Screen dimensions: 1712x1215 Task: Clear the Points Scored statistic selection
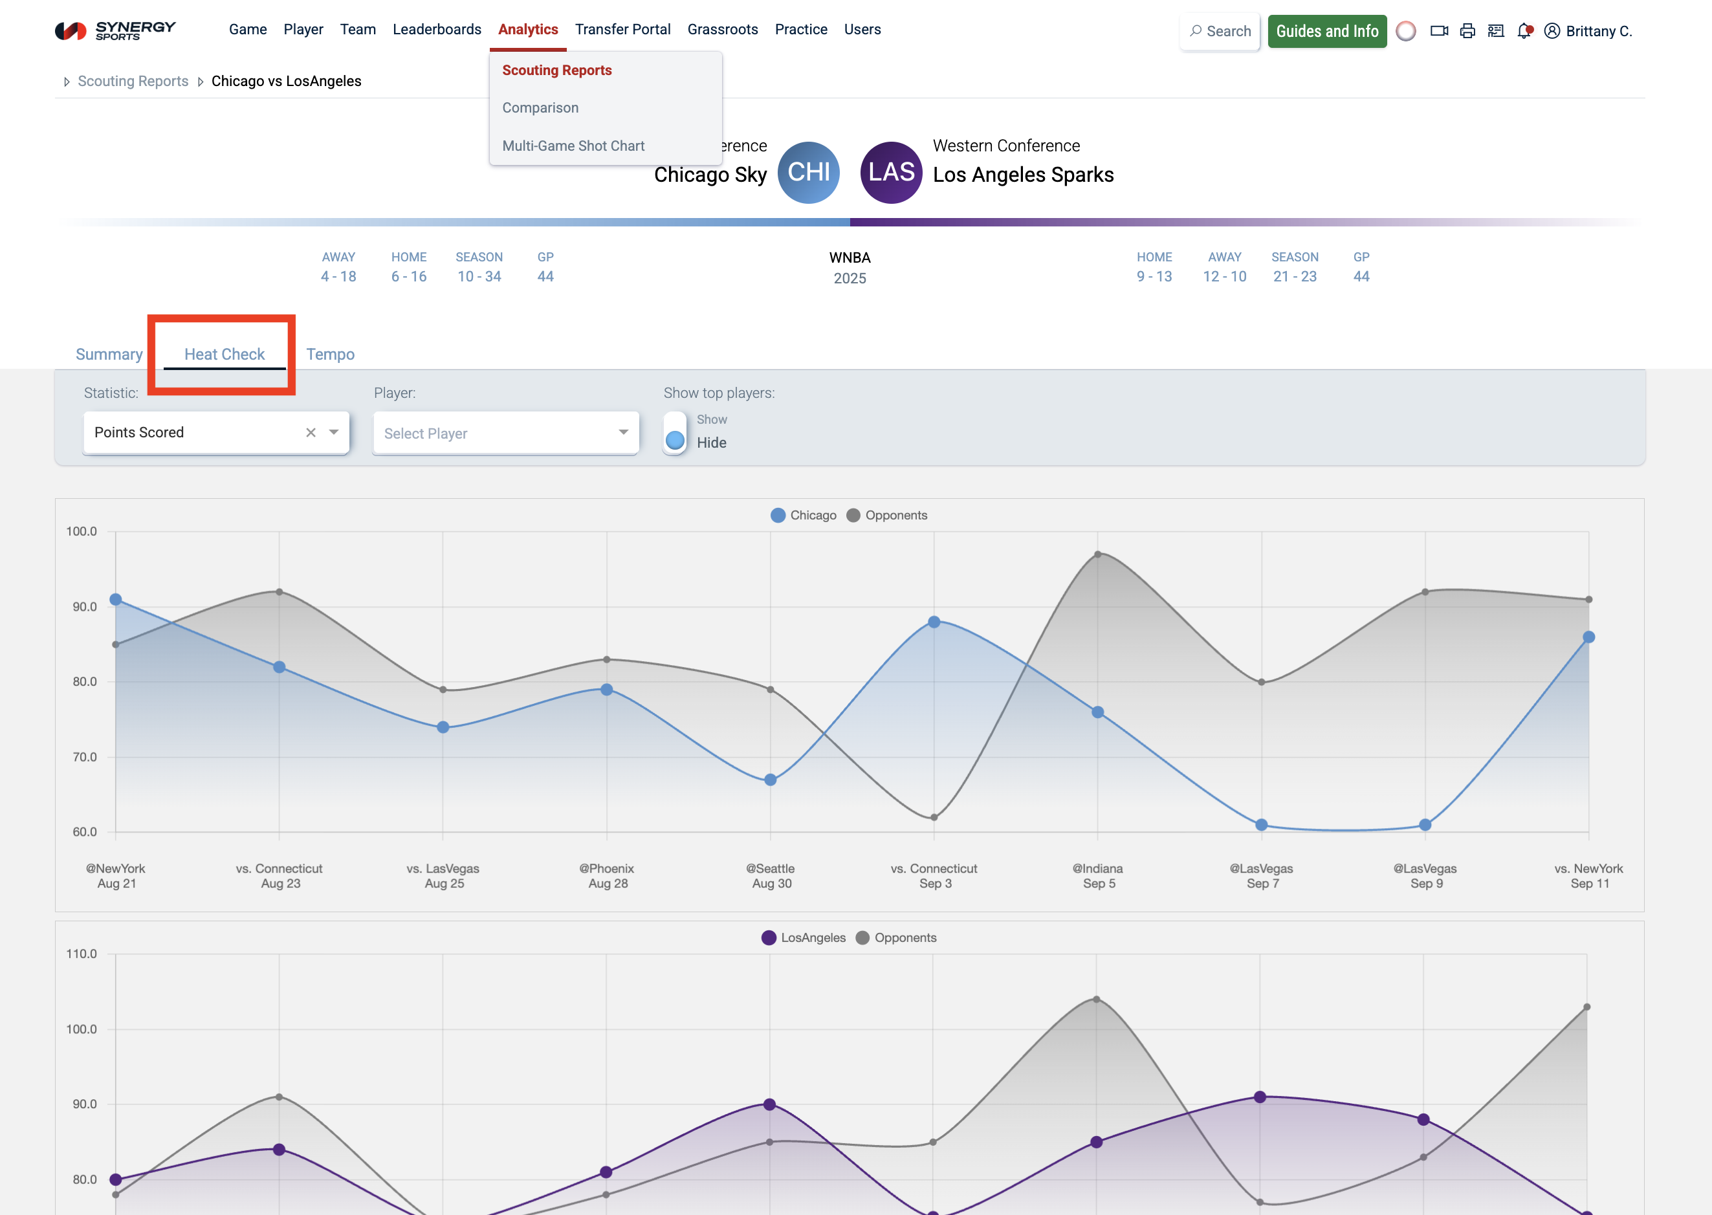(x=311, y=432)
